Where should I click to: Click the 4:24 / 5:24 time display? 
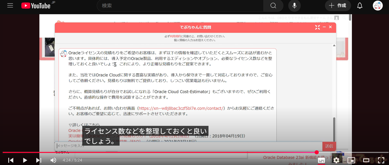[72, 160]
